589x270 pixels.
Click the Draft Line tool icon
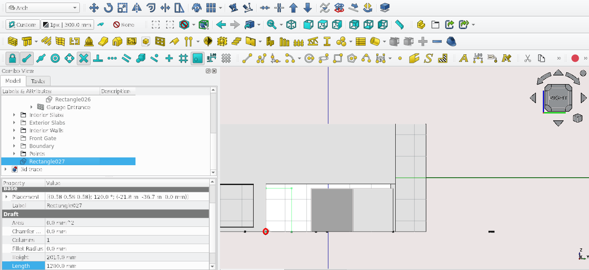coord(247,58)
